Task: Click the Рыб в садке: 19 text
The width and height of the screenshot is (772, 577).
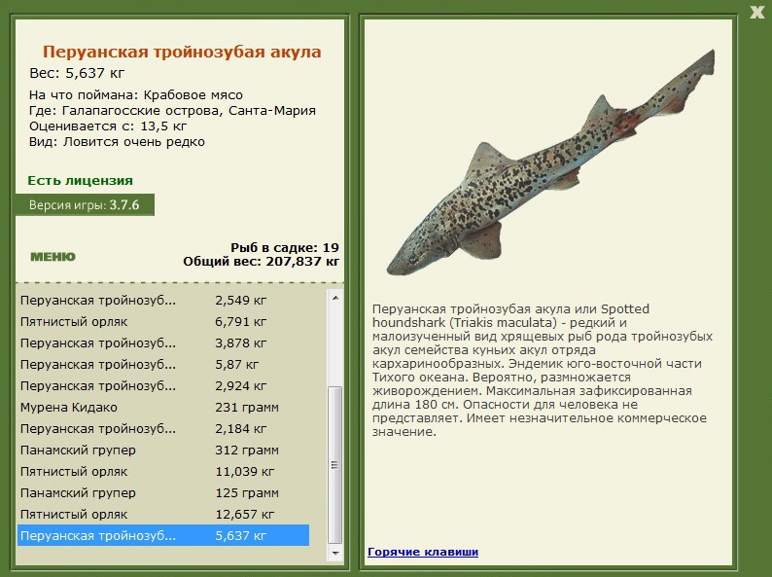Action: click(x=285, y=247)
